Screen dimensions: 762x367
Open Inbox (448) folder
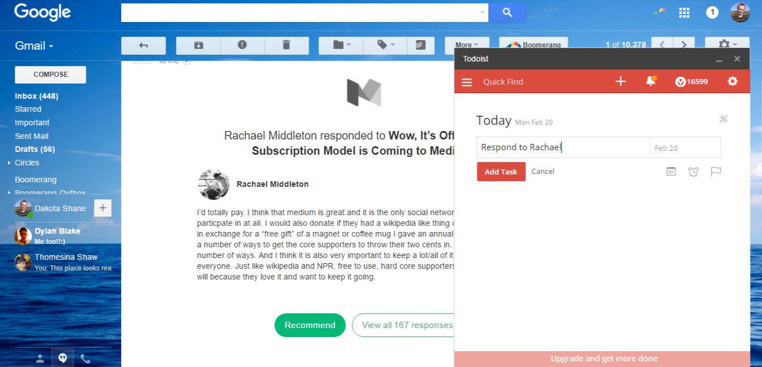coord(37,96)
